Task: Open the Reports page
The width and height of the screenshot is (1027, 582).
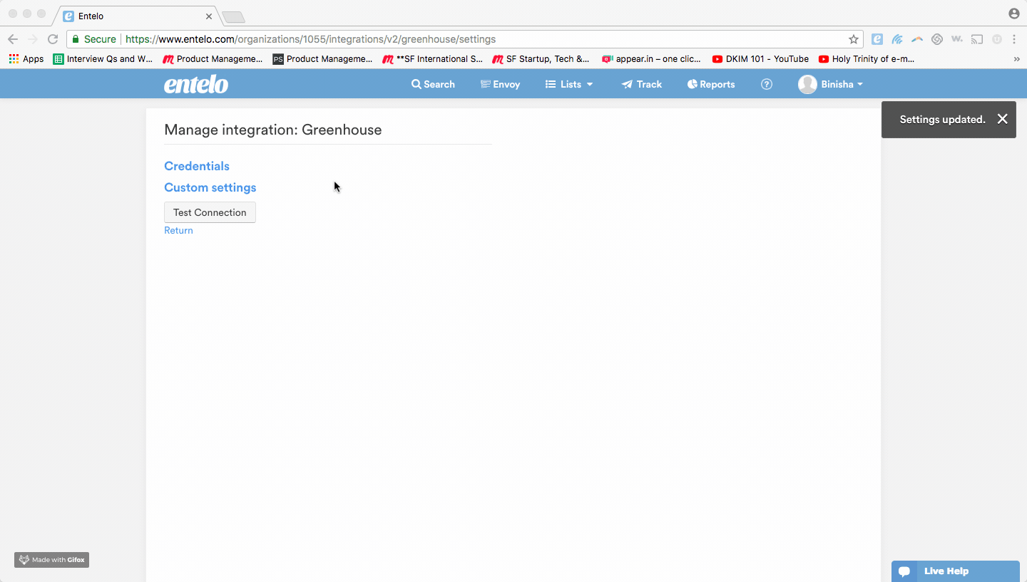Action: 711,84
